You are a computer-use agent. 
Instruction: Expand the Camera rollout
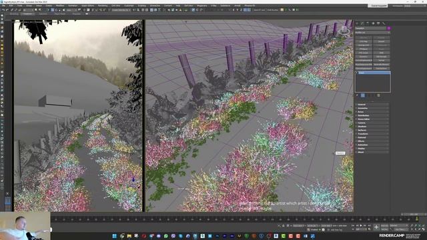pyautogui.click(x=372, y=123)
